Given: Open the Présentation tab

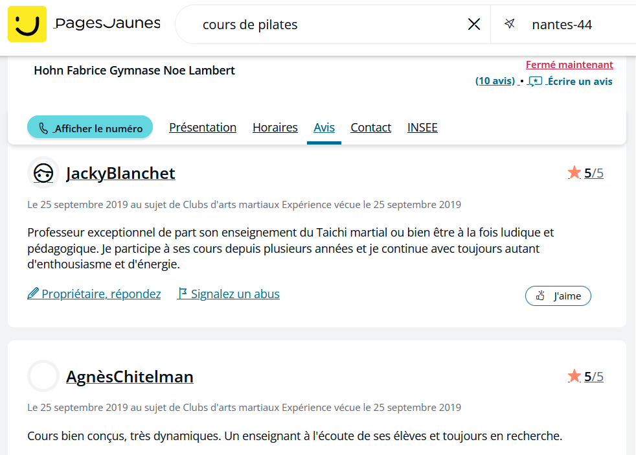Looking at the screenshot, I should tap(203, 128).
